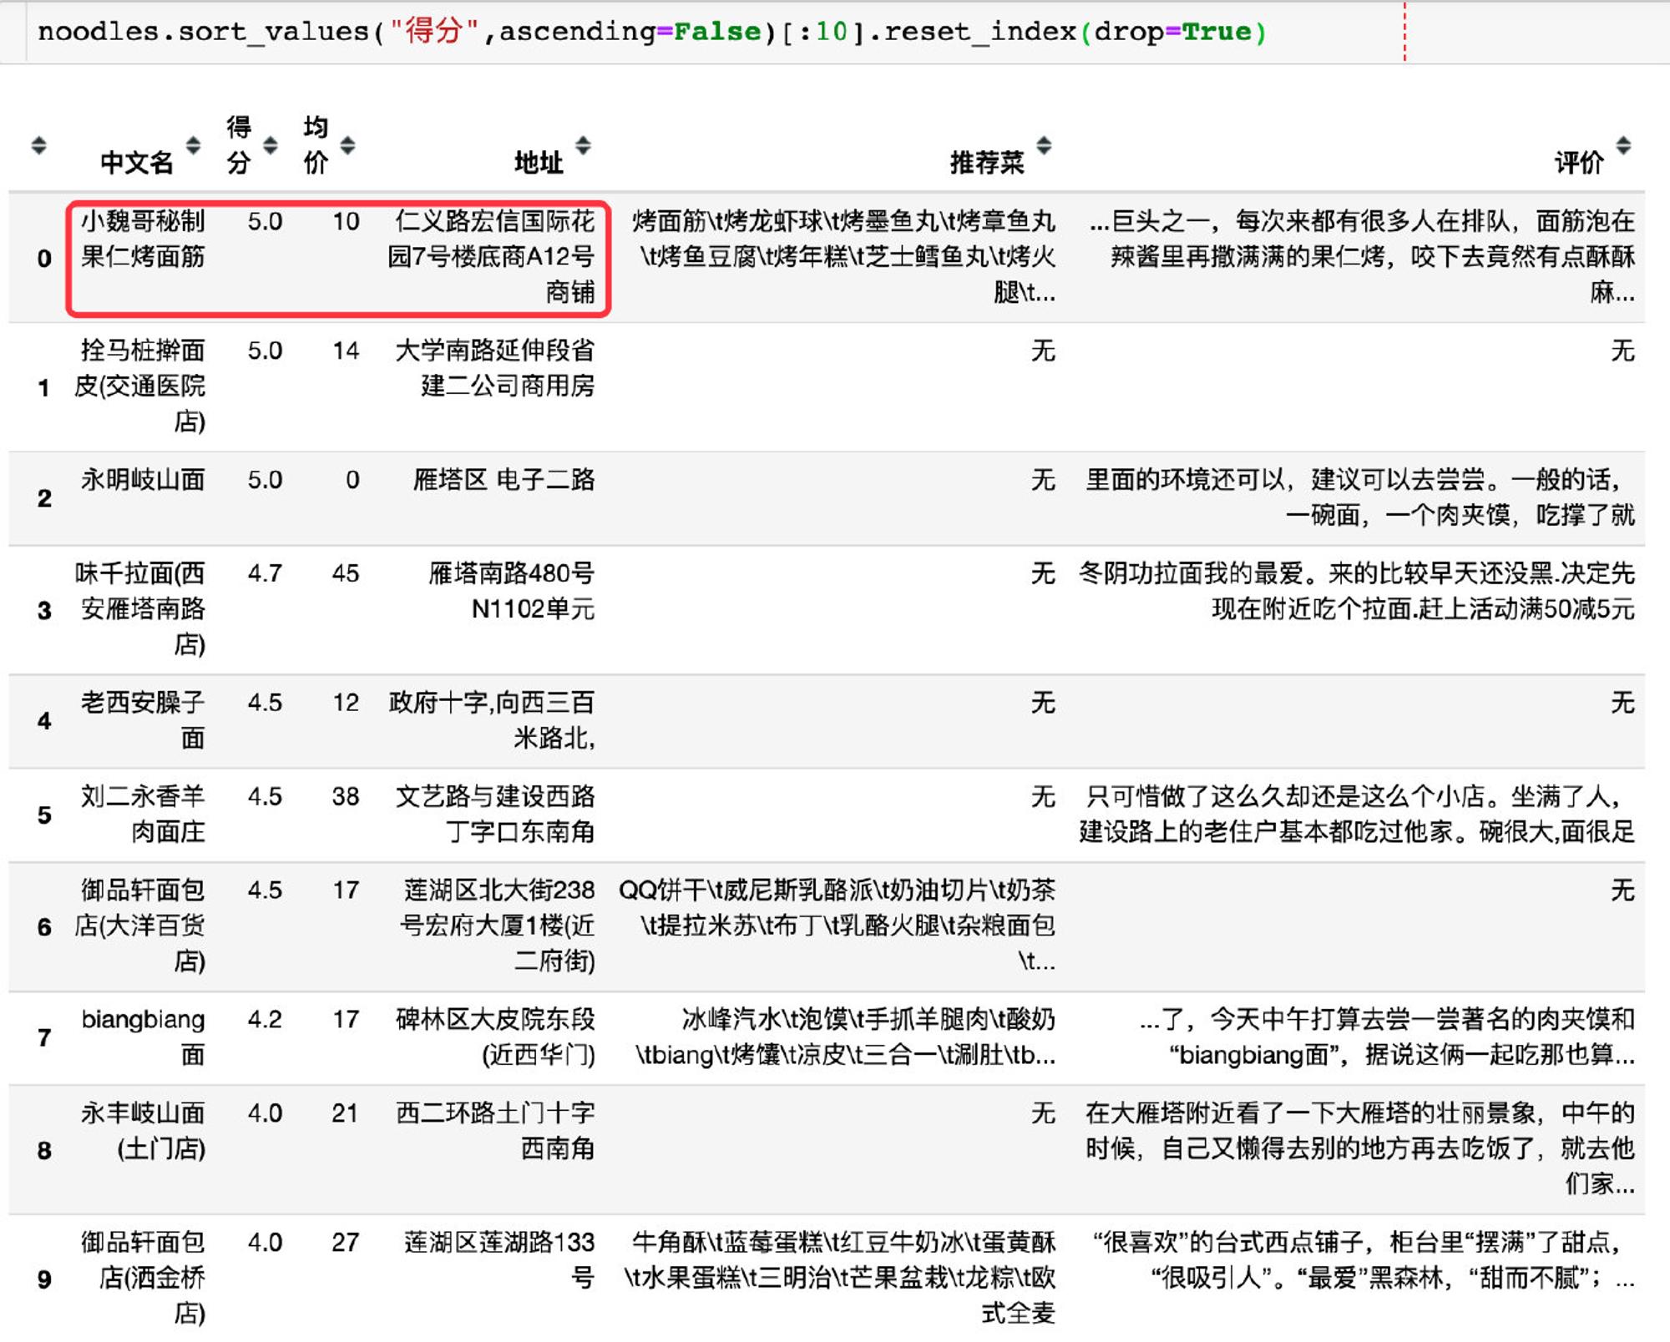The width and height of the screenshot is (1670, 1342).
Task: Select cell 刘二永香羊肉面庄
Action: coord(143,814)
